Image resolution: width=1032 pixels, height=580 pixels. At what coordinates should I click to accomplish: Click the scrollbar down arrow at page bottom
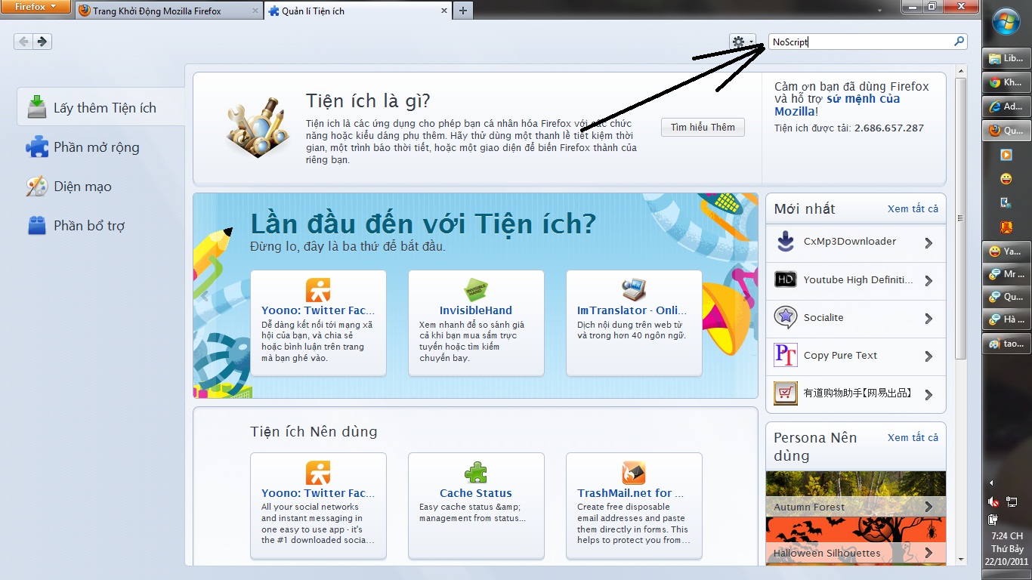tap(961, 560)
